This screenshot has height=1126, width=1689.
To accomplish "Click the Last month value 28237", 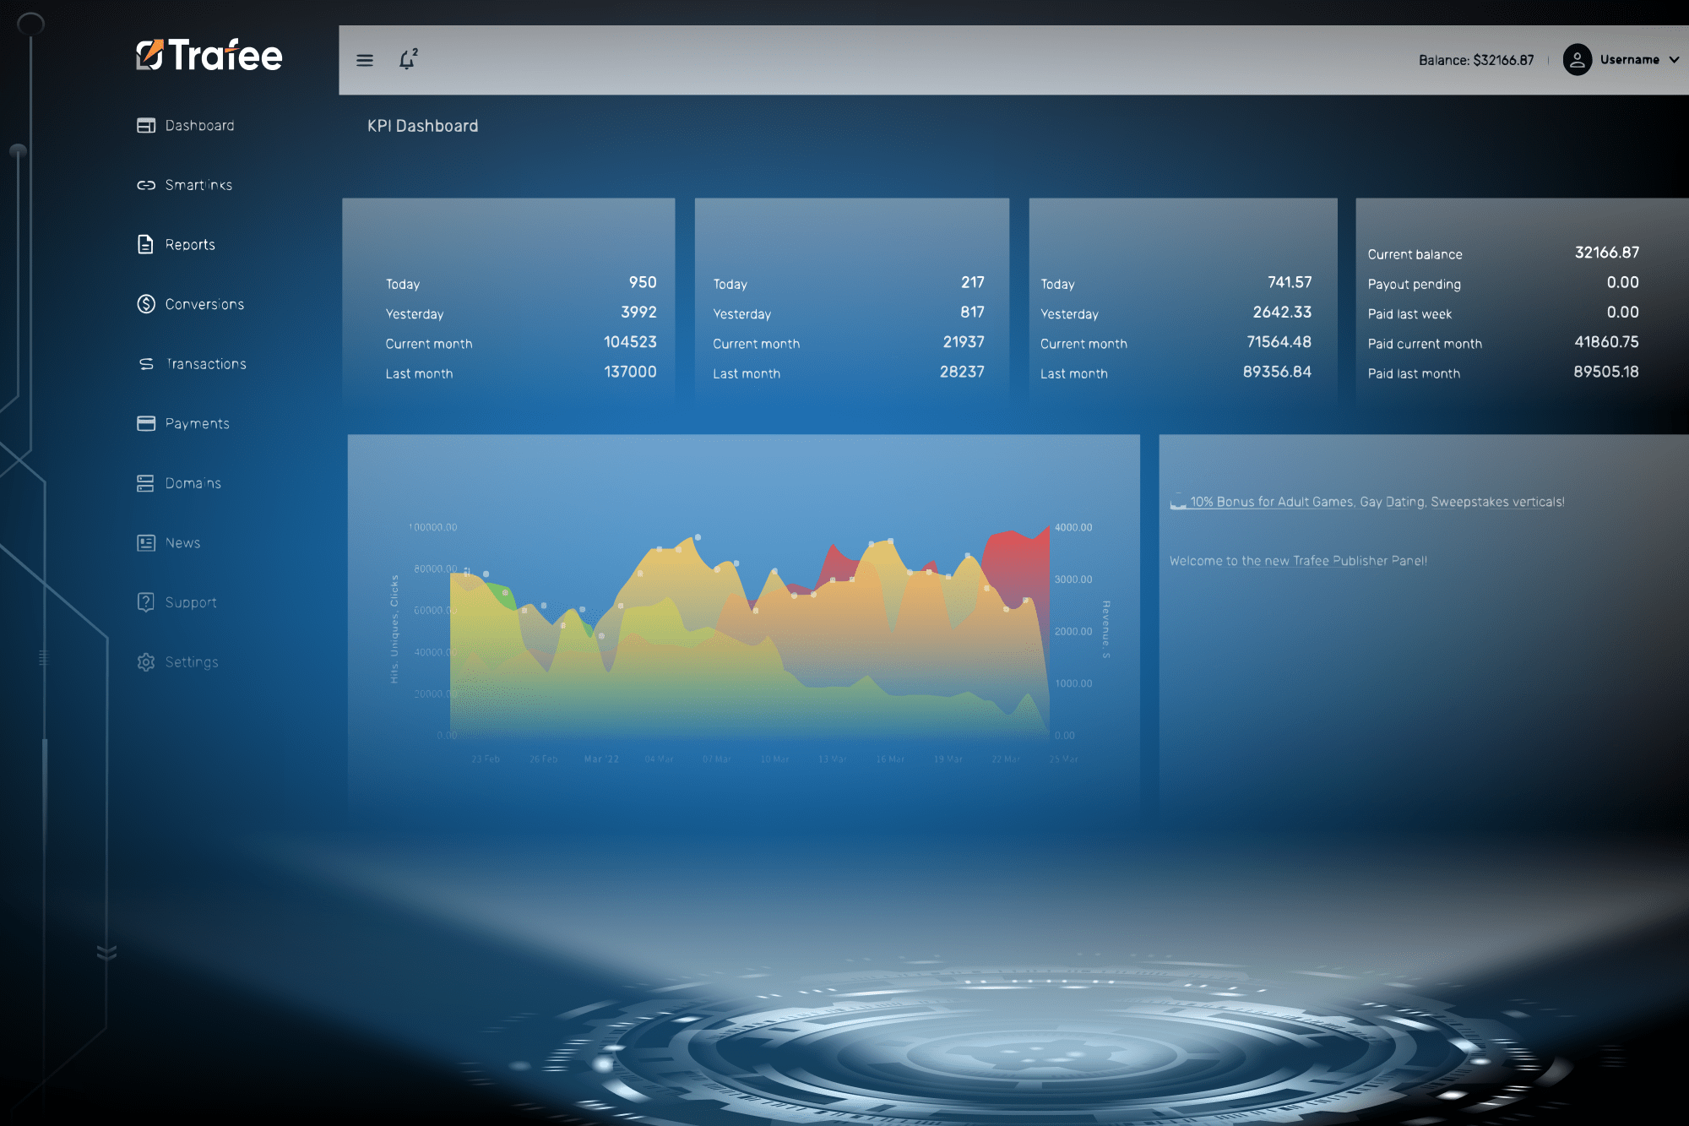I will pyautogui.click(x=962, y=372).
